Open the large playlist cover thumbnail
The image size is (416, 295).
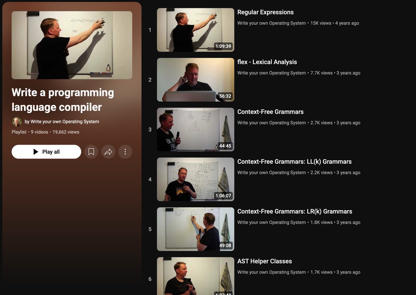[72, 45]
